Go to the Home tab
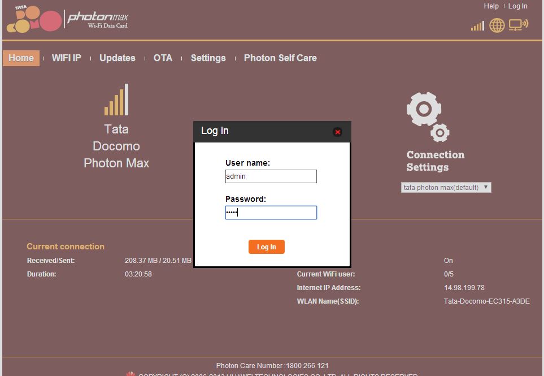 [21, 58]
